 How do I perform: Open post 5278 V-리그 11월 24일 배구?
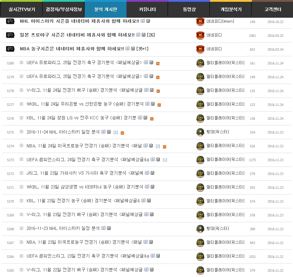click(x=84, y=90)
